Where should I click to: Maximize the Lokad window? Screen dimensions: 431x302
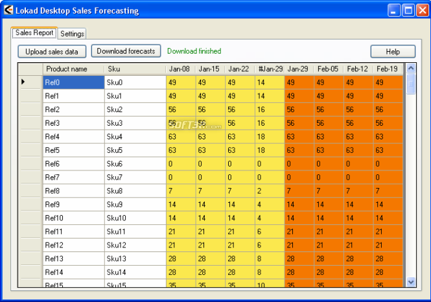(x=409, y=10)
